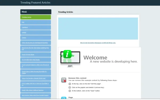Open the Make Exercise Enjoyable article link
Image resolution: width=160 pixels, height=100 pixels.
[x=36, y=72]
